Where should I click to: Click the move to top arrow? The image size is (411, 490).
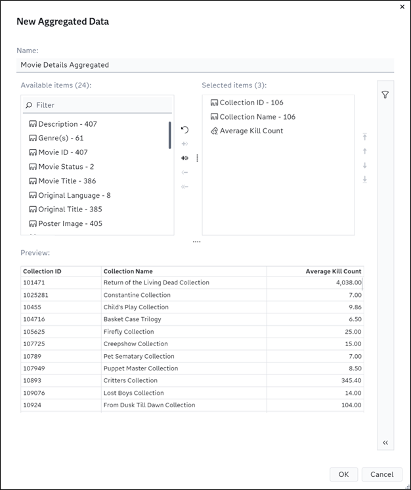[x=364, y=137]
